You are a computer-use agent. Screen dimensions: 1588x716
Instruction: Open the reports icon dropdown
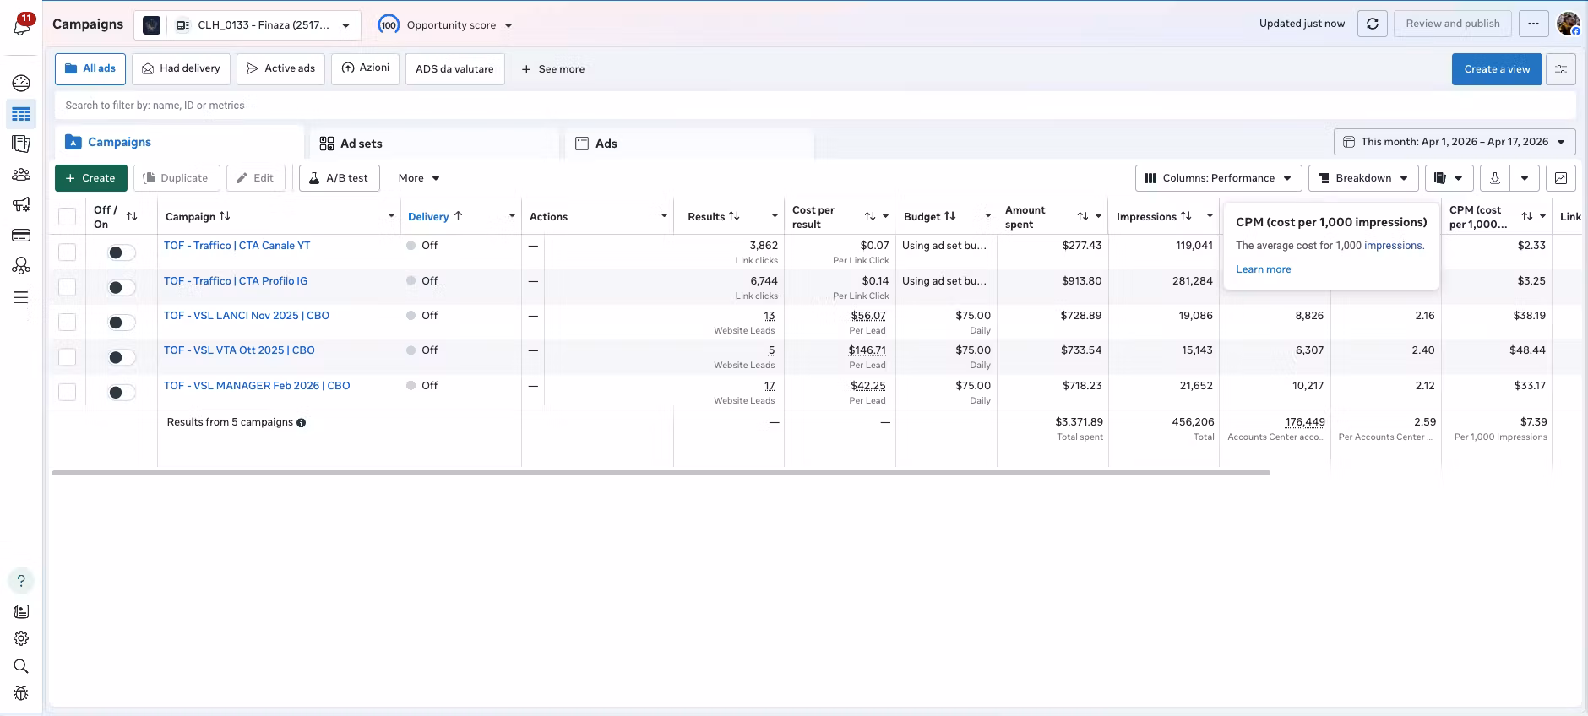pos(1449,178)
